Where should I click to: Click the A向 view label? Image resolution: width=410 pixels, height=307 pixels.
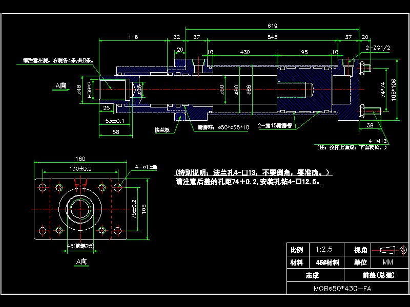click(82, 260)
